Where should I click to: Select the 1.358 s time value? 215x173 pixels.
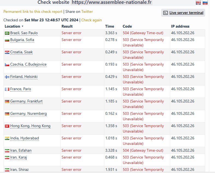tap(111, 126)
